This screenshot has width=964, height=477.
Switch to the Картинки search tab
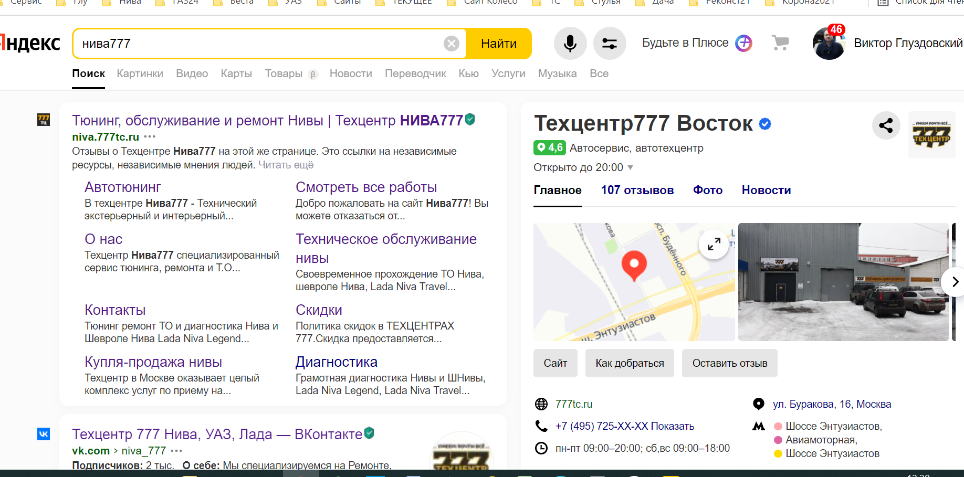click(140, 73)
